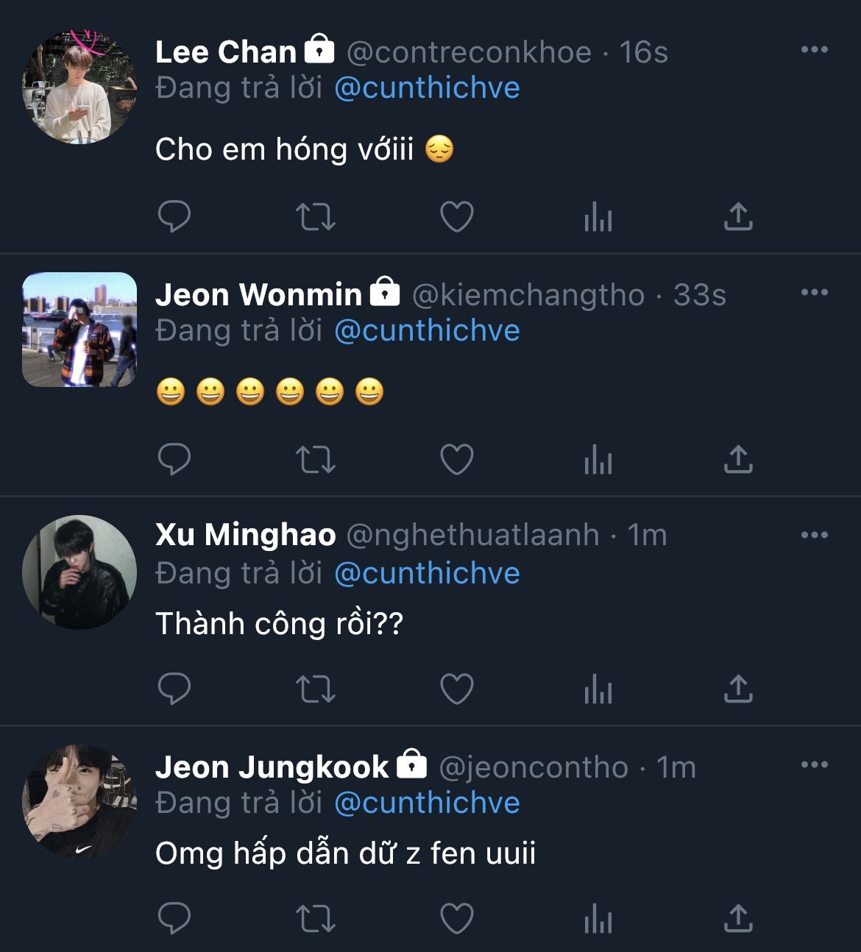Open more options on Lee Chan's tweet
This screenshot has width=861, height=952.
click(814, 50)
